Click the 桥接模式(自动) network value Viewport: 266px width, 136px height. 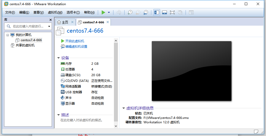[x=102, y=86]
